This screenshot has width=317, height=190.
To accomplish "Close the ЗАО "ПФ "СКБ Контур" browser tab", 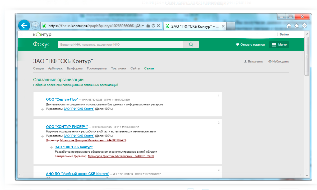I will tap(223, 26).
